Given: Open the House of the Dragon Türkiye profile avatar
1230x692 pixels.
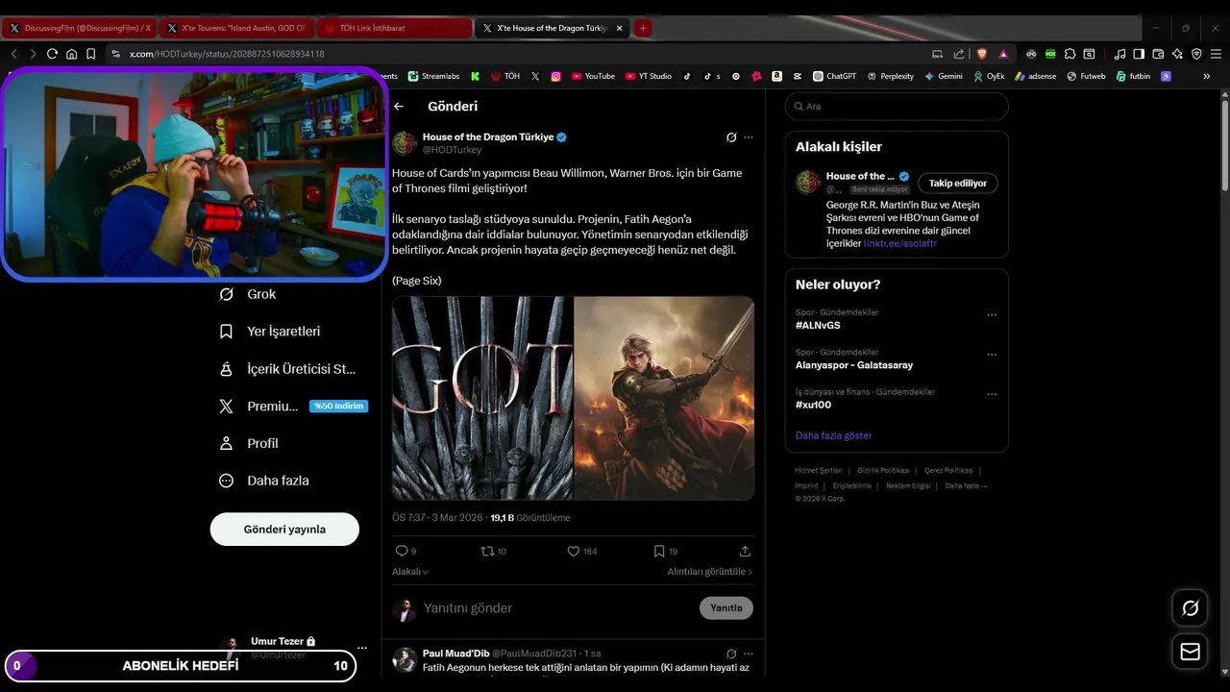Looking at the screenshot, I should (405, 143).
